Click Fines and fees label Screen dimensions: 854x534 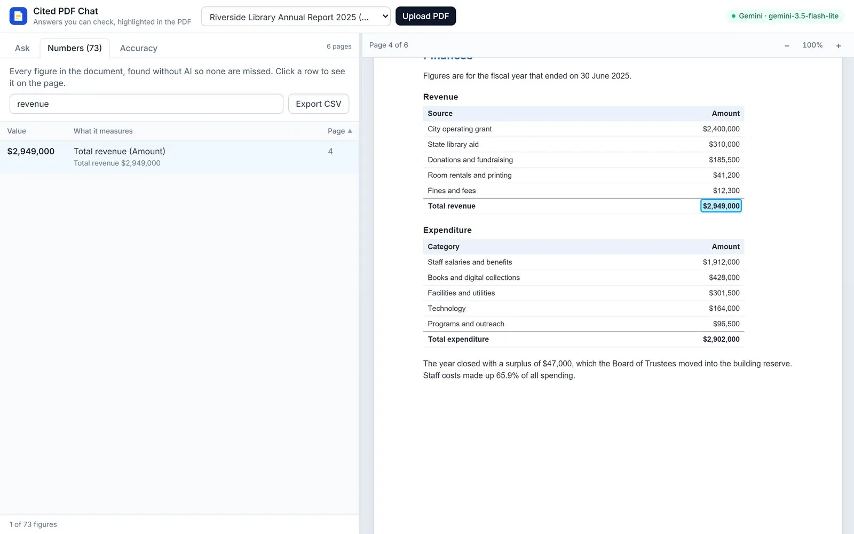coord(452,191)
